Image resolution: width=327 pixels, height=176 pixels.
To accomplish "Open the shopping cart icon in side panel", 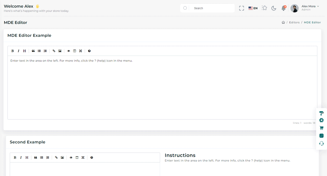I will pos(321,128).
